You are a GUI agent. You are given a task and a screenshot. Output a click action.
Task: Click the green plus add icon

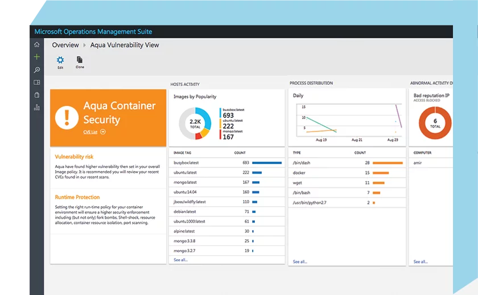tap(36, 57)
